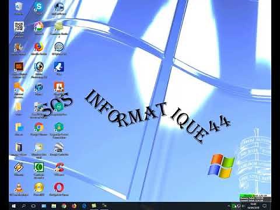
Task: Open the orange-red square desktop shortcut
Action: (59, 87)
